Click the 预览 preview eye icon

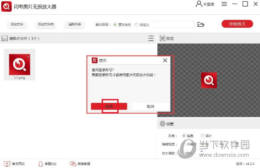(x=162, y=38)
